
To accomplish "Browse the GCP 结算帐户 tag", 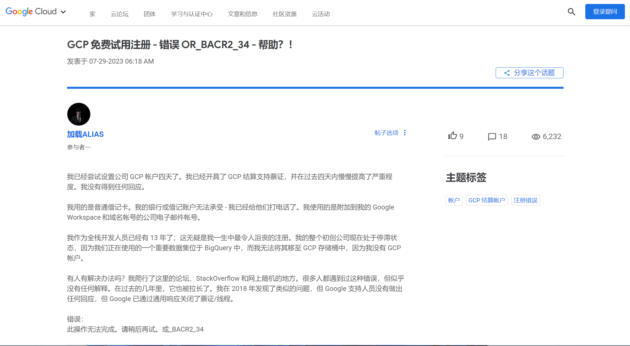I will click(487, 200).
